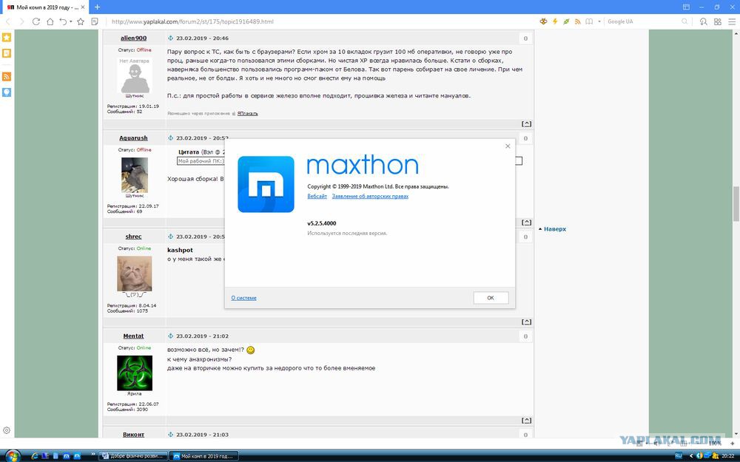Open user profile alien900

coord(133,38)
